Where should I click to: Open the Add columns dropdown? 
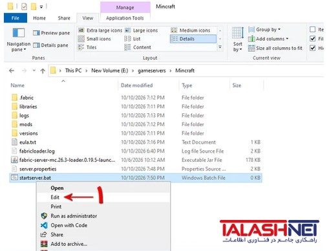coord(268,39)
